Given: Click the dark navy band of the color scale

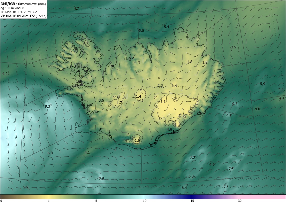Looking at the screenshot, I should point(190,197).
